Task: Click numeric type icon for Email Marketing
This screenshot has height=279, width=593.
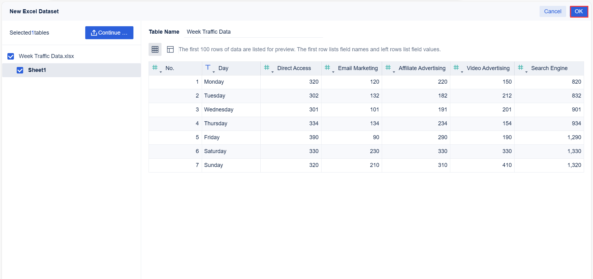Action: click(x=327, y=68)
